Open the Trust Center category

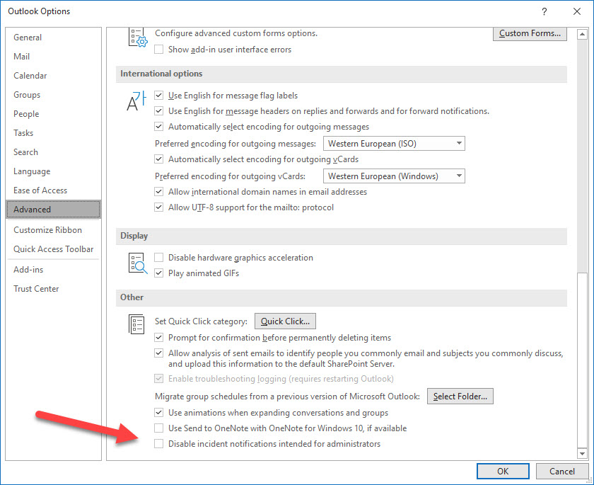54,289
